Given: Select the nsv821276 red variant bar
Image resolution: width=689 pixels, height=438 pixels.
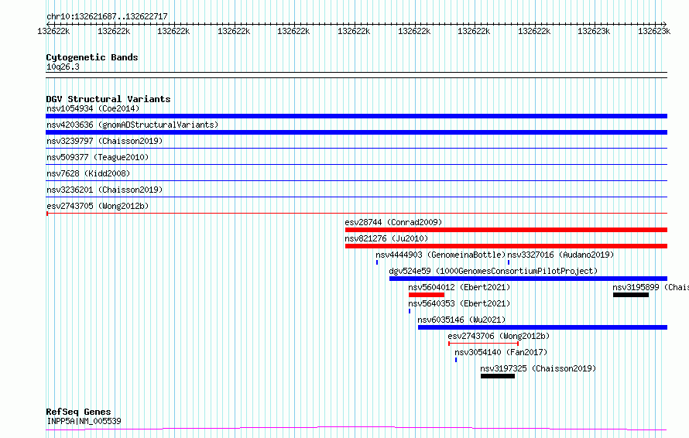Looking at the screenshot, I should (x=506, y=246).
